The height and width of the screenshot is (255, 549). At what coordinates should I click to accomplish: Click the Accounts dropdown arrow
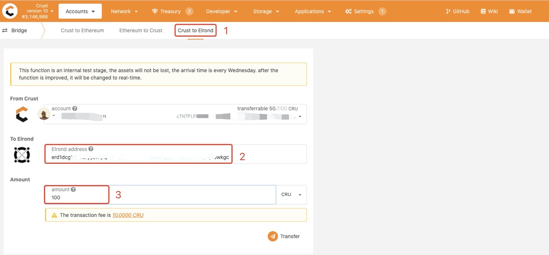pos(93,12)
